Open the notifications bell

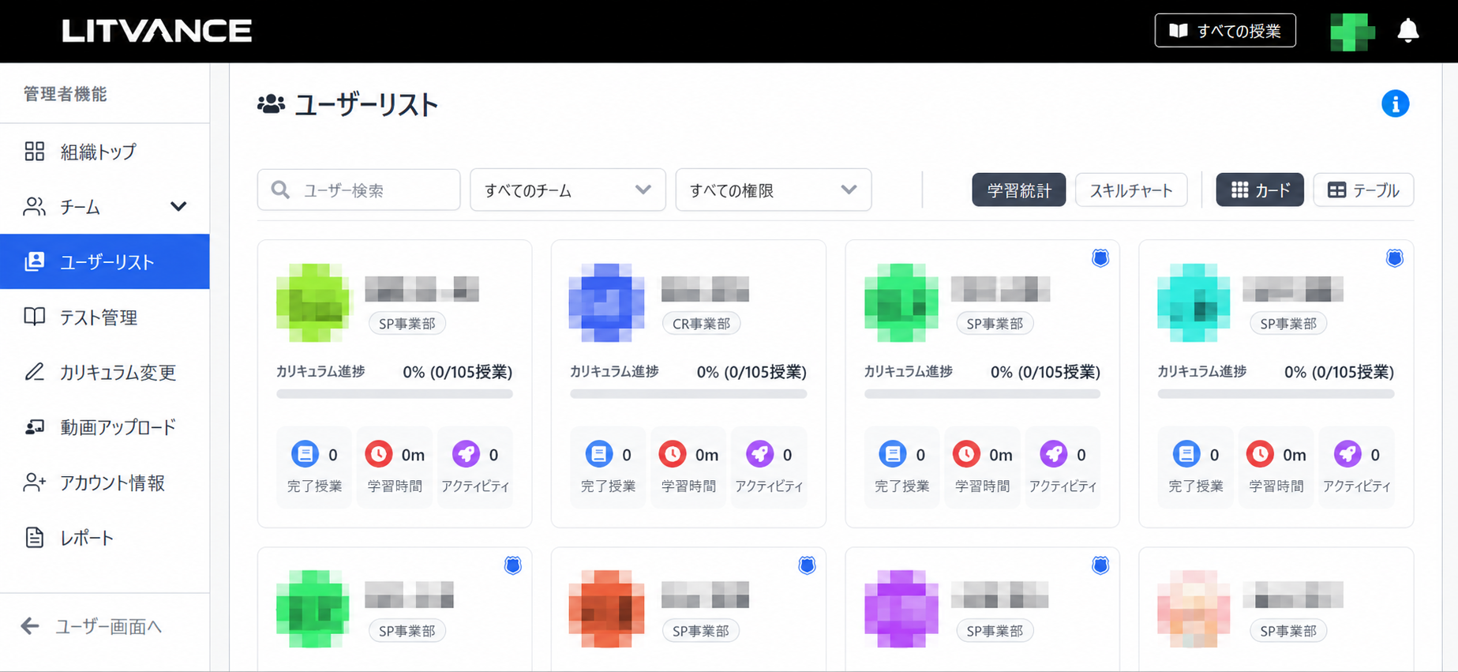tap(1407, 31)
